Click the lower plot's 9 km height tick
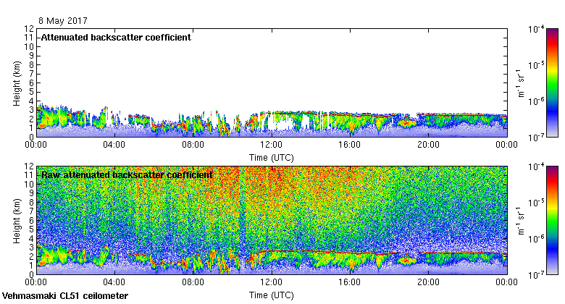This screenshot has height=304, width=565. [32, 193]
